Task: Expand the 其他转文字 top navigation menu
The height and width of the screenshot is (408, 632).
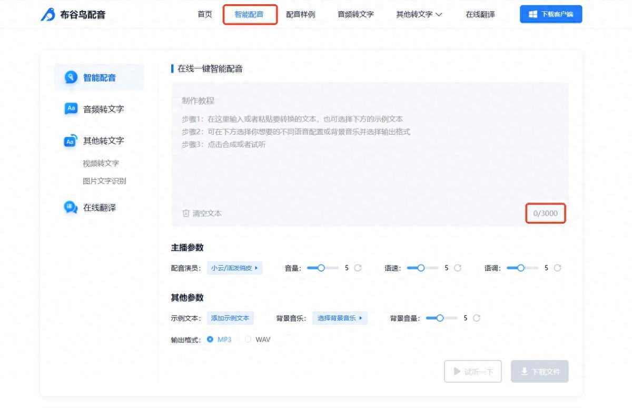Action: 419,14
